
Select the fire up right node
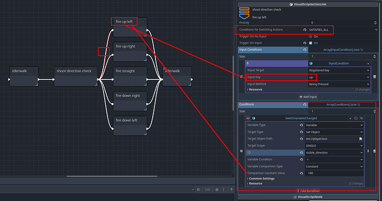[130, 51]
